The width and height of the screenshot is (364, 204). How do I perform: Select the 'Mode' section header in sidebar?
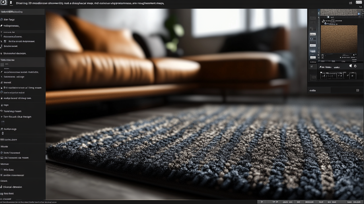tap(4, 147)
